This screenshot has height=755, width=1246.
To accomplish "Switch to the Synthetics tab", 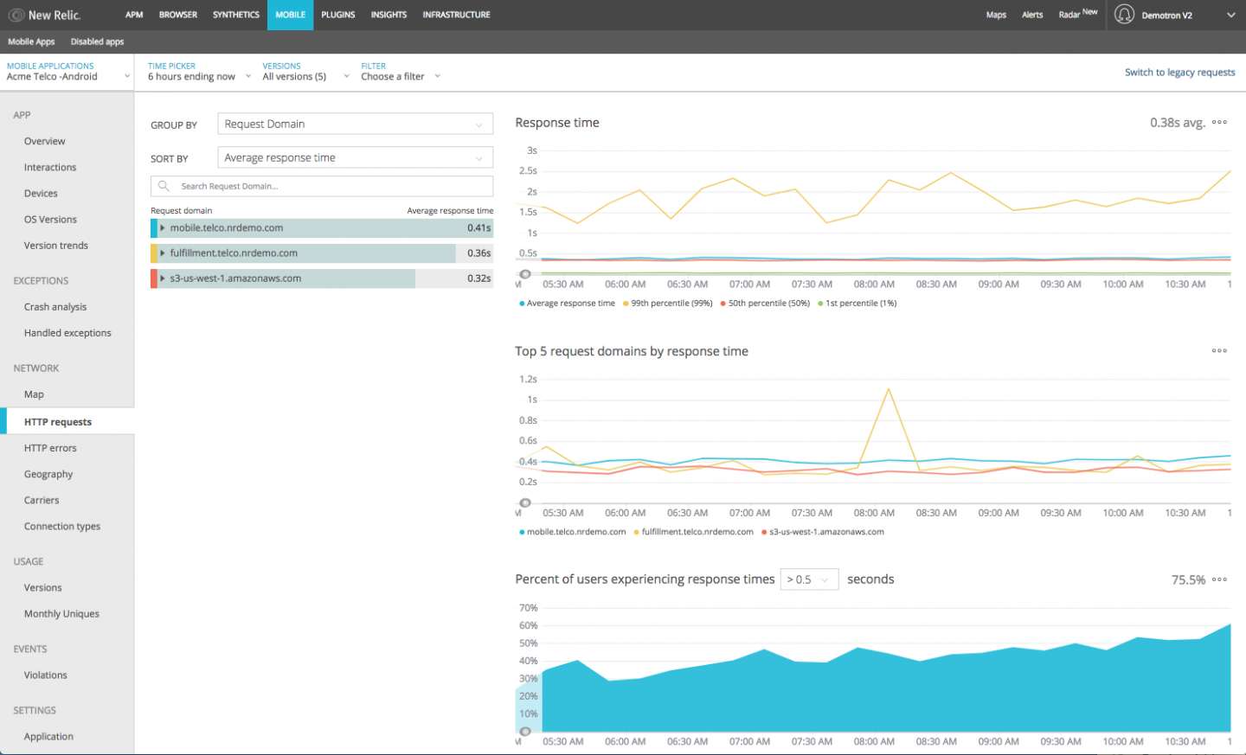I will coord(236,15).
